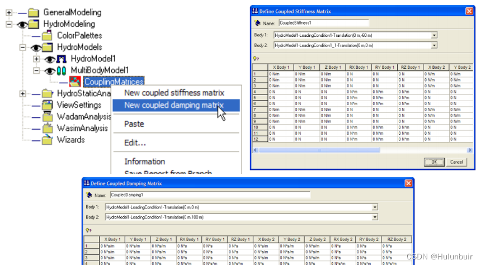Click the HydroModel1 tree label

tap(93, 59)
